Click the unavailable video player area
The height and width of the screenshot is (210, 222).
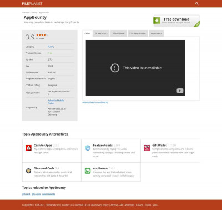click(x=135, y=68)
